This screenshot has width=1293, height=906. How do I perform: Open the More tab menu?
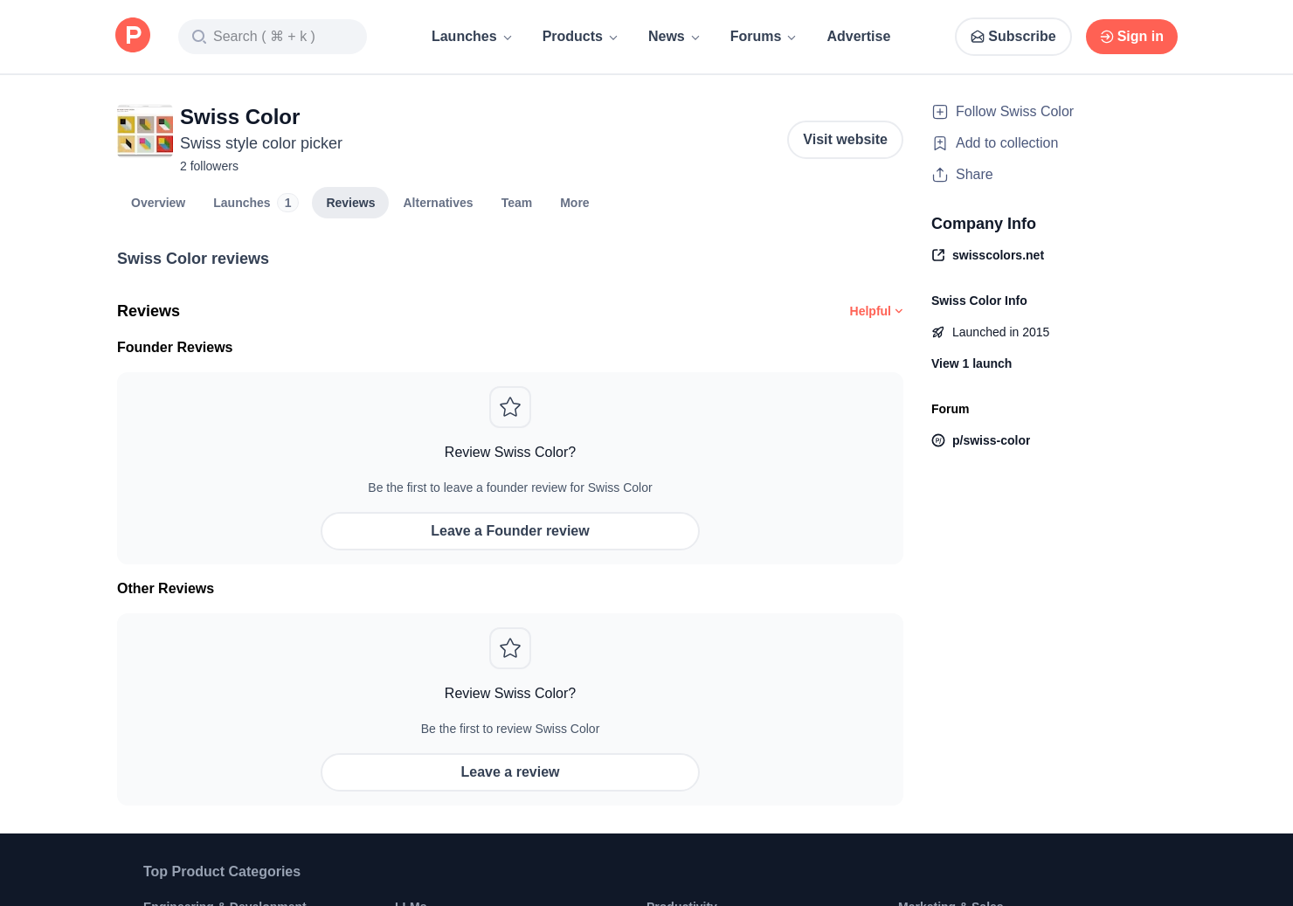click(x=574, y=203)
